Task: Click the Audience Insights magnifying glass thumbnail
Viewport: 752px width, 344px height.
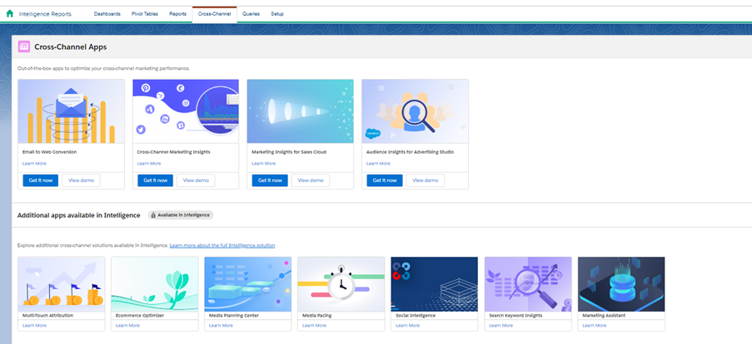Action: [x=415, y=111]
